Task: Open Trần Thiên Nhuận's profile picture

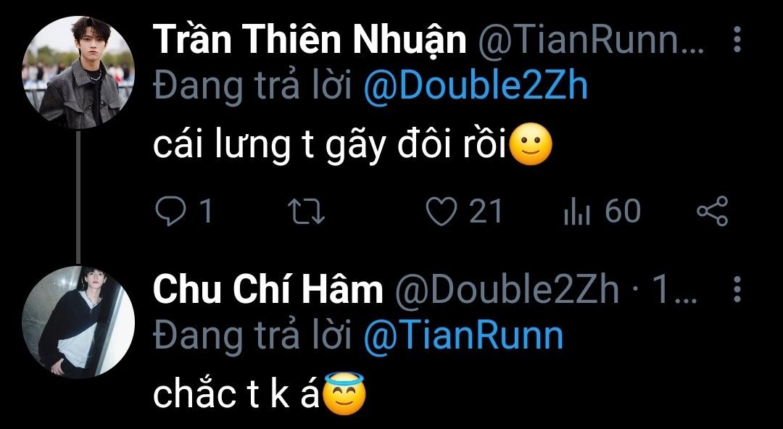Action: (78, 72)
